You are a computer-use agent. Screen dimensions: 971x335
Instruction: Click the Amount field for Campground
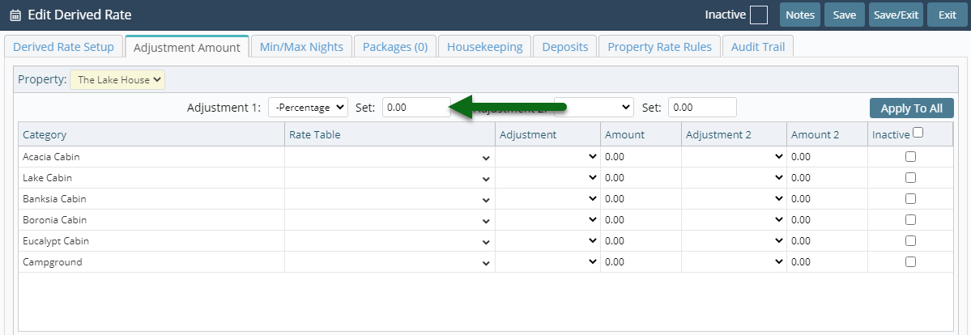(641, 262)
